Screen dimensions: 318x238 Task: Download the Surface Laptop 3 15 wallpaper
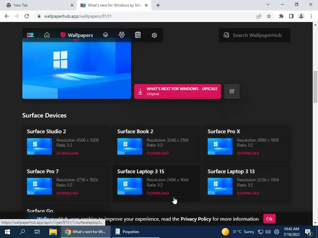click(158, 193)
